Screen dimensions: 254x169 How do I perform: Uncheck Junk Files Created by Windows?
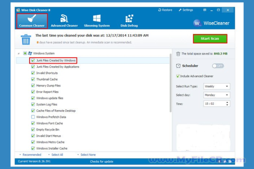coord(33,61)
